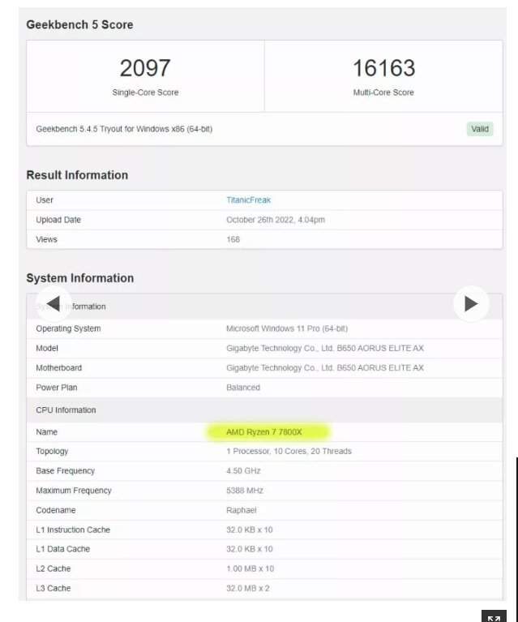This screenshot has height=622, width=518.
Task: Click the Valid status badge
Action: [x=480, y=129]
